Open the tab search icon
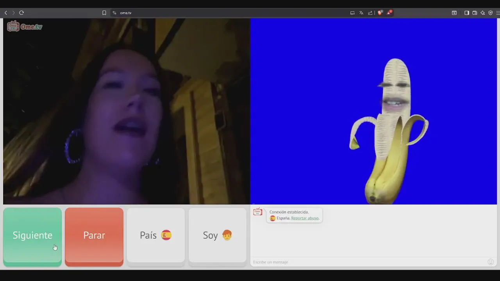 pos(454,13)
